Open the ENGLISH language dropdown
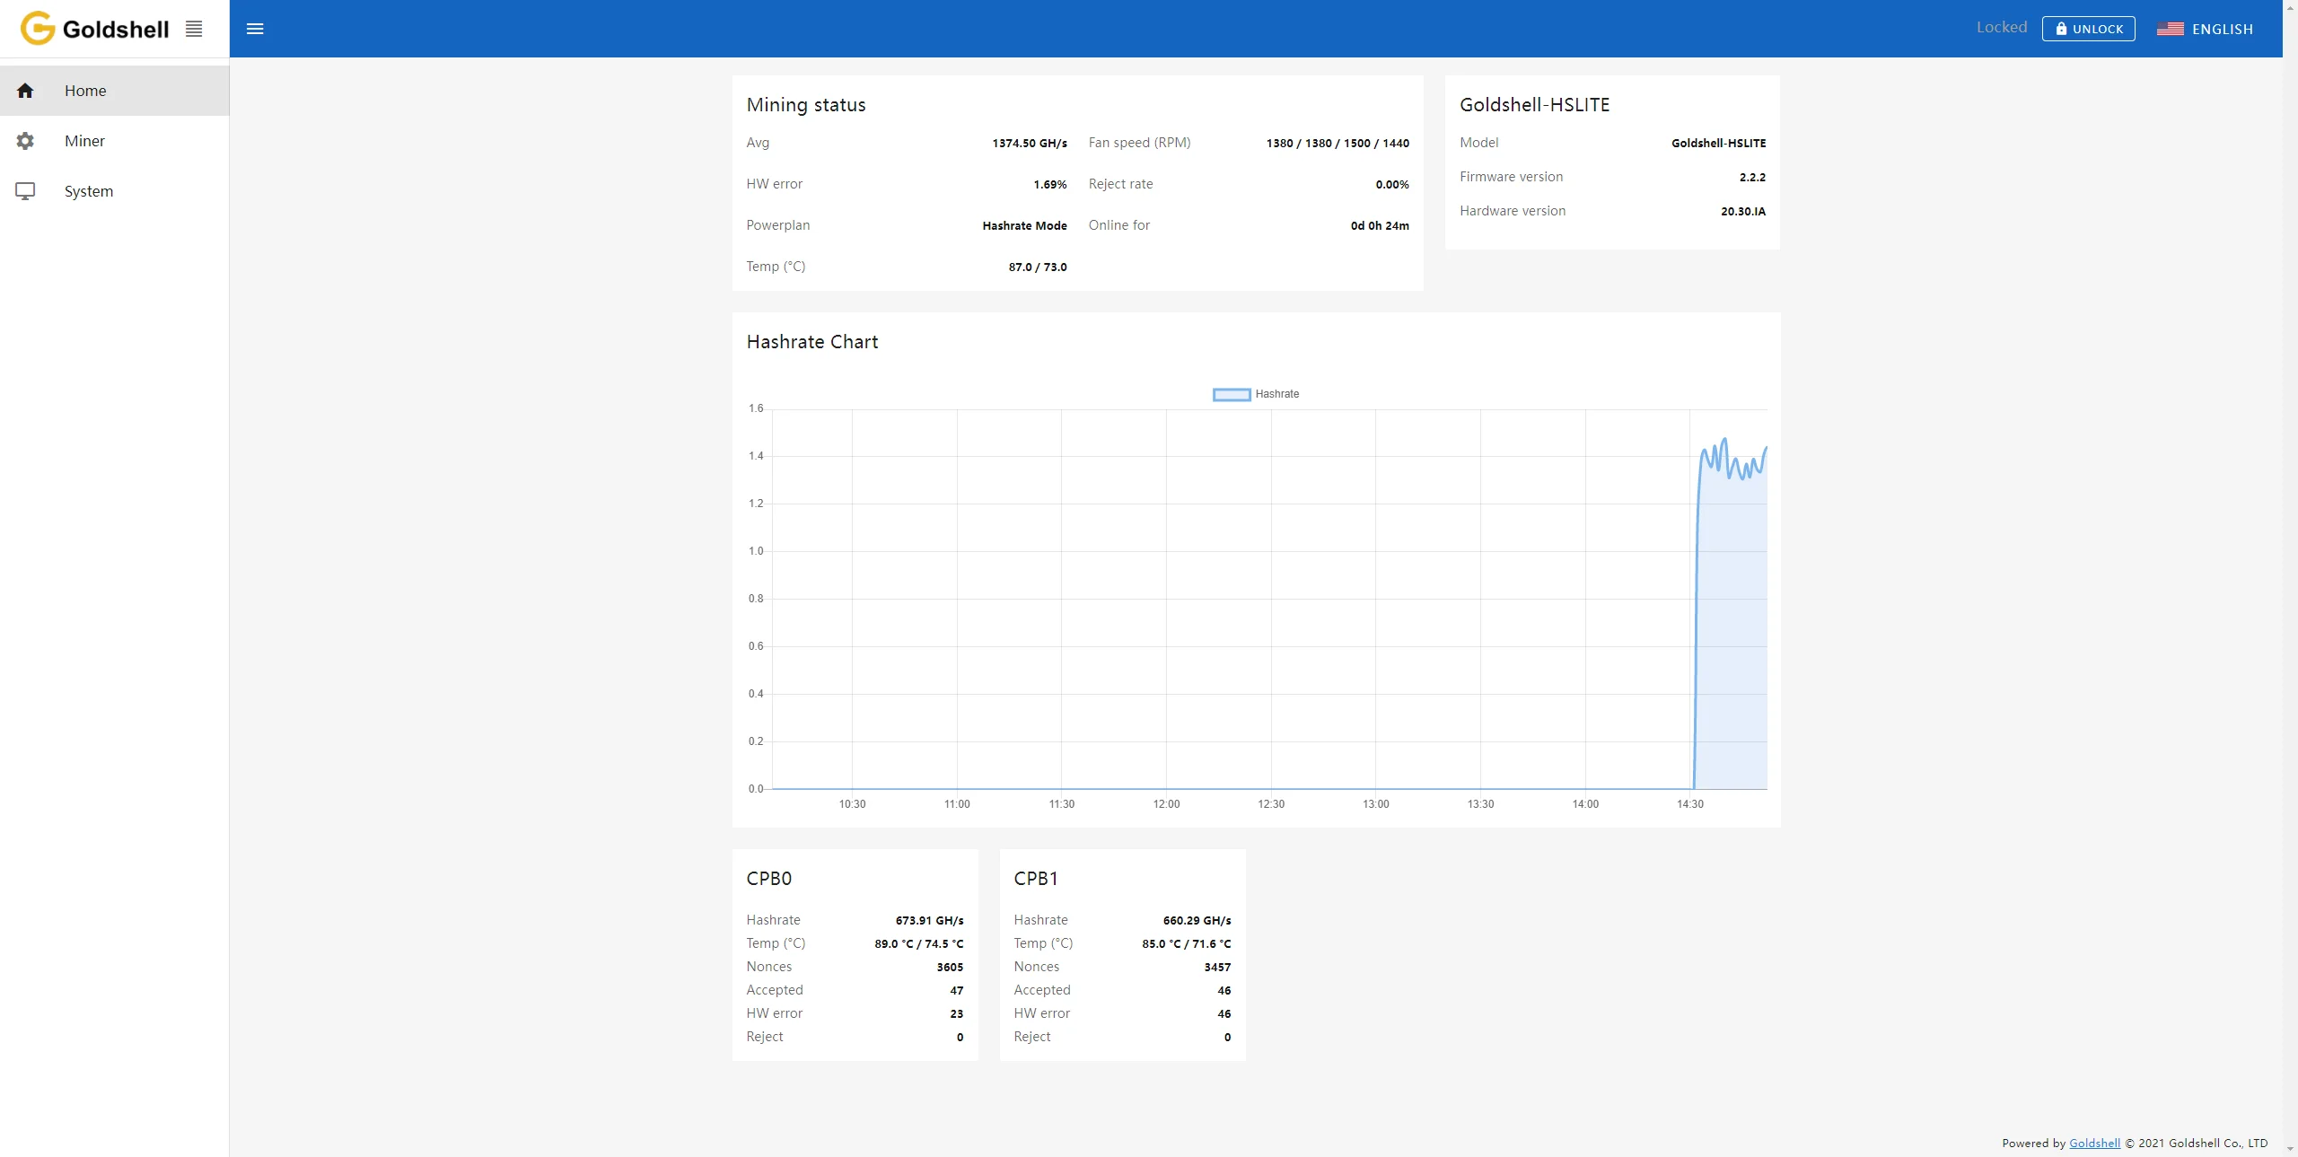2298x1157 pixels. 2222,29
